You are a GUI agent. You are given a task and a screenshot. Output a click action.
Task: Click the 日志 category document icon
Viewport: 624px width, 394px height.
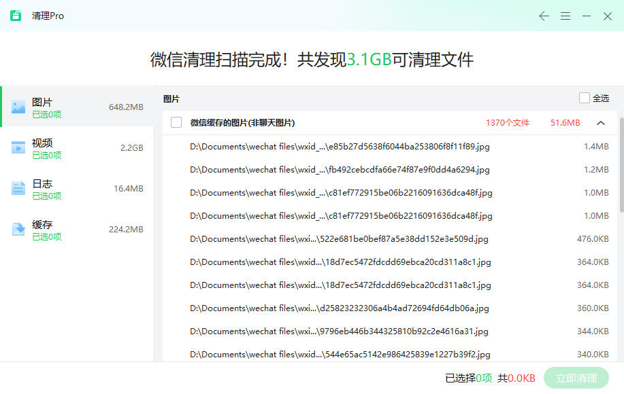tap(18, 188)
